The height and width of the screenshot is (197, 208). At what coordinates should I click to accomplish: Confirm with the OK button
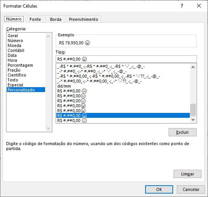pyautogui.click(x=159, y=189)
